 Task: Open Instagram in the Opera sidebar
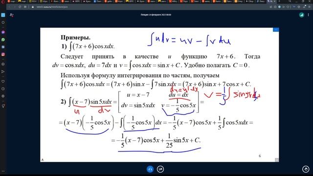click(3, 54)
